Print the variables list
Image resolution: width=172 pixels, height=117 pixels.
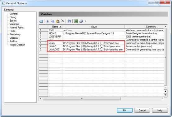click(81, 21)
